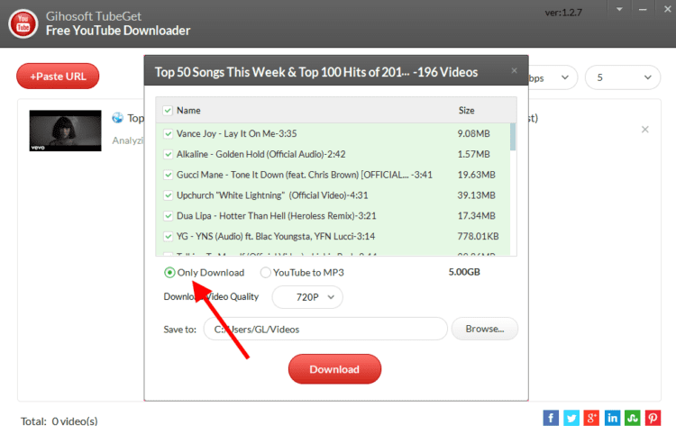Uncheck Vance Joy - Lay It On Me

(x=168, y=134)
